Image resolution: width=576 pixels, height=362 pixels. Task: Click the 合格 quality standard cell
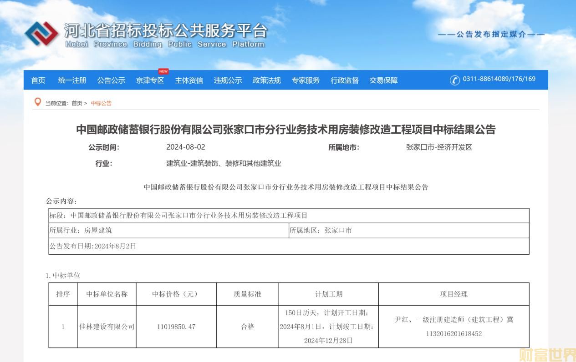tap(248, 327)
